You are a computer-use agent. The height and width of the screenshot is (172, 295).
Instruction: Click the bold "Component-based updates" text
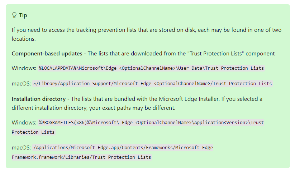coord(46,54)
